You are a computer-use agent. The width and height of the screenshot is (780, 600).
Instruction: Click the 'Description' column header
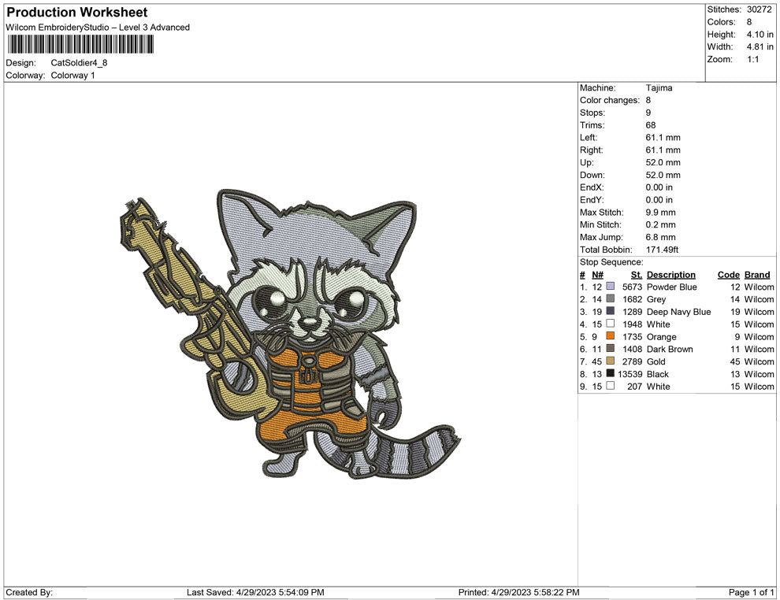point(671,274)
